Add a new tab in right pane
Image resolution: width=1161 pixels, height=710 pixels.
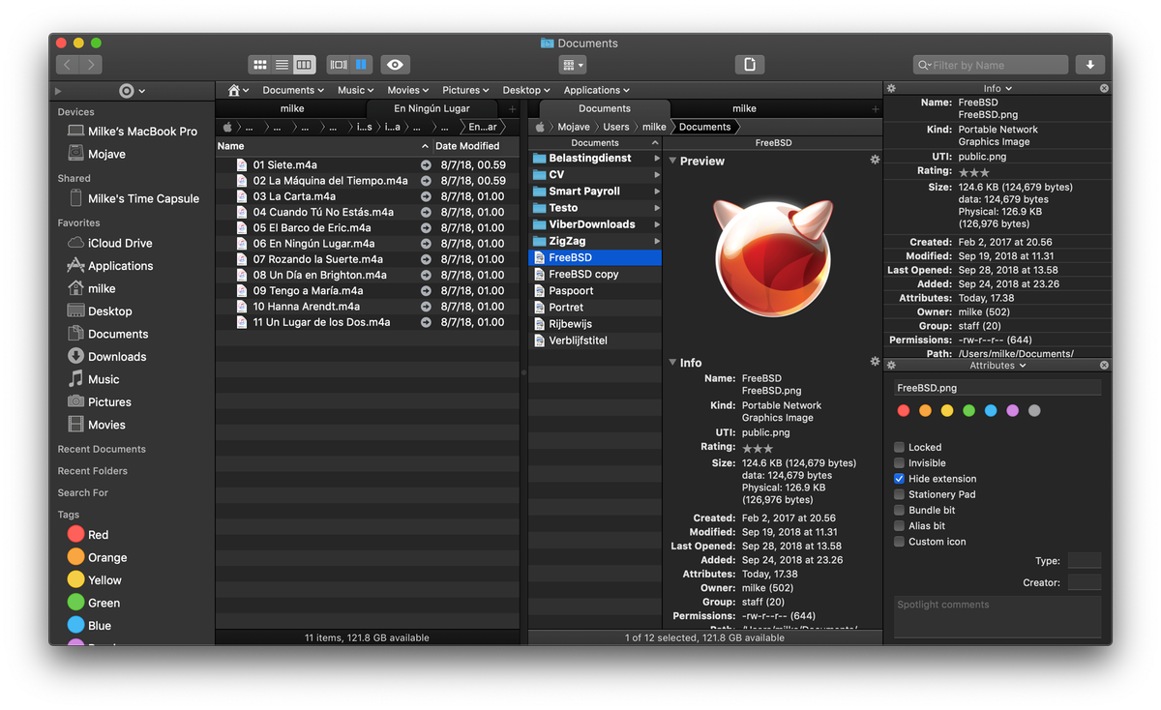pyautogui.click(x=875, y=109)
